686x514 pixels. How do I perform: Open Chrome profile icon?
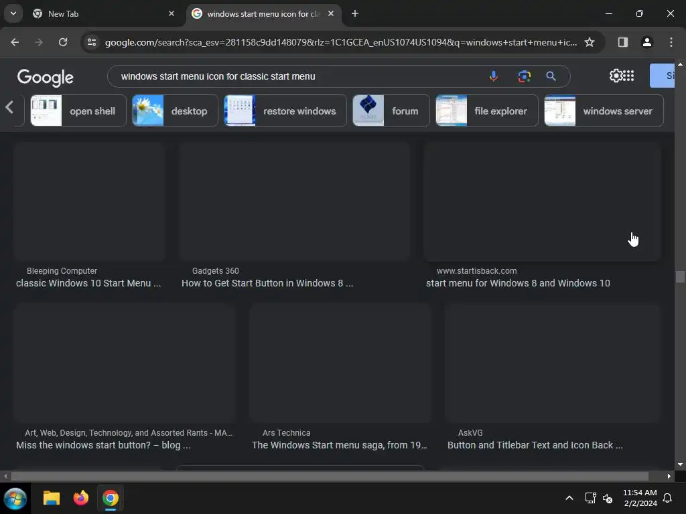point(646,42)
